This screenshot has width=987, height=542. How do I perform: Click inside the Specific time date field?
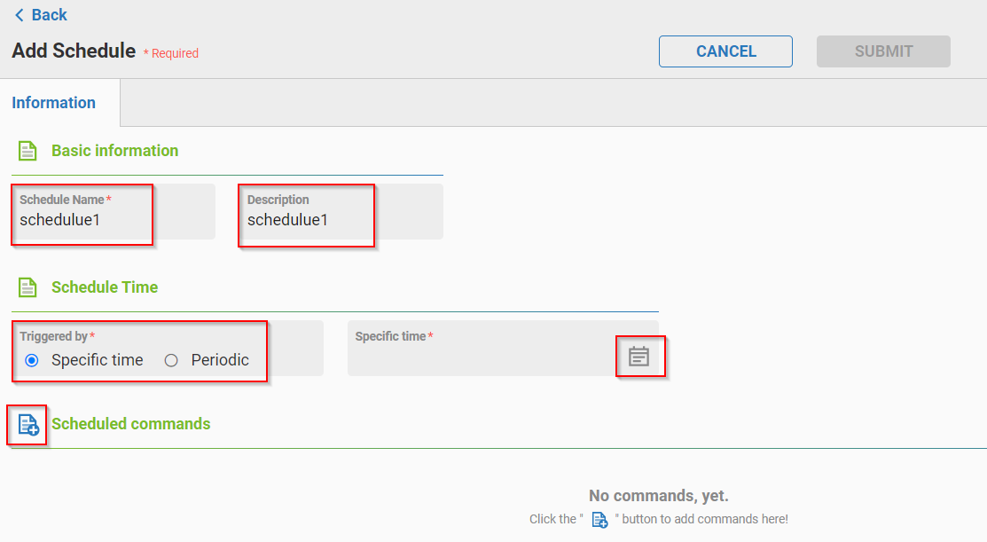479,356
